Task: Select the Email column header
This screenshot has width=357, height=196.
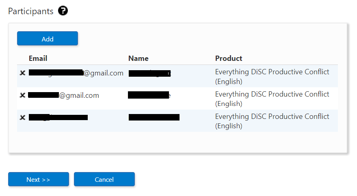Action: click(x=38, y=58)
